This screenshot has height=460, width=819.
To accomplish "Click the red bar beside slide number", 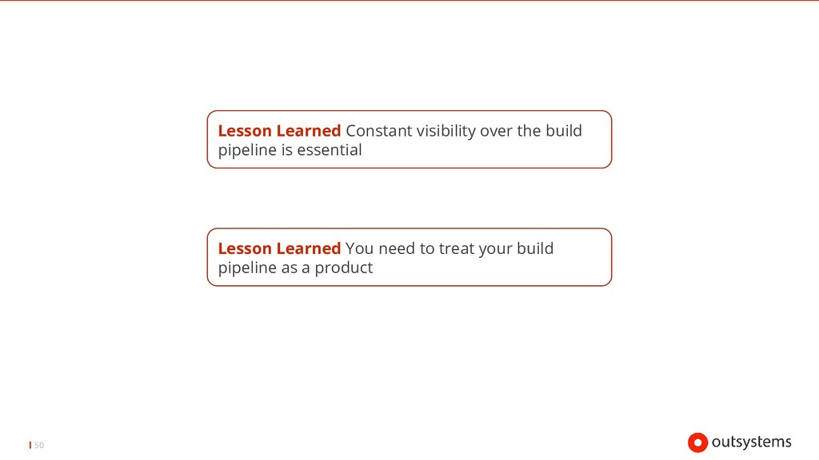I will (30, 445).
